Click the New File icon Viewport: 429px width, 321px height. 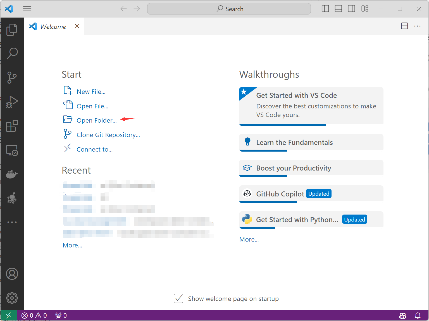click(68, 91)
